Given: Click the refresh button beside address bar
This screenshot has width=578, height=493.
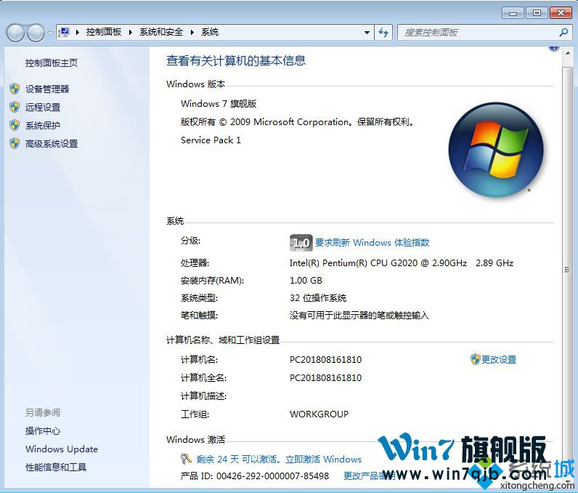Looking at the screenshot, I should coord(383,33).
